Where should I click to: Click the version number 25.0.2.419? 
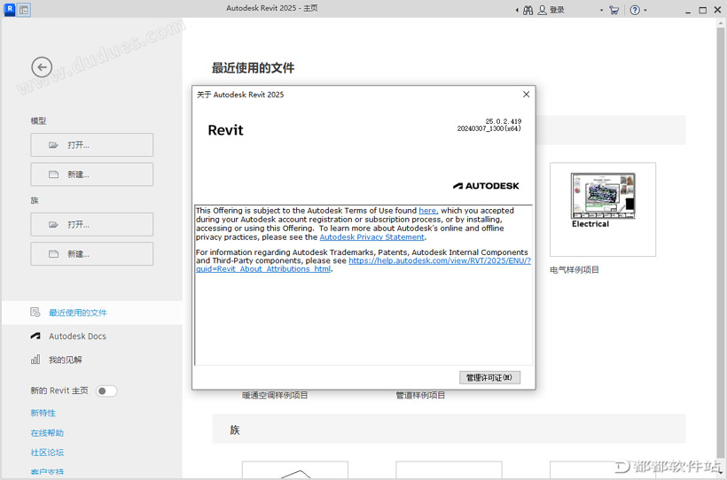click(x=504, y=121)
